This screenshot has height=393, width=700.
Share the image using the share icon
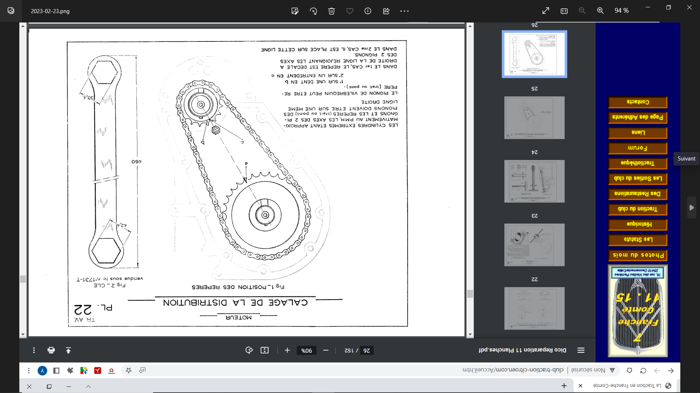click(386, 11)
